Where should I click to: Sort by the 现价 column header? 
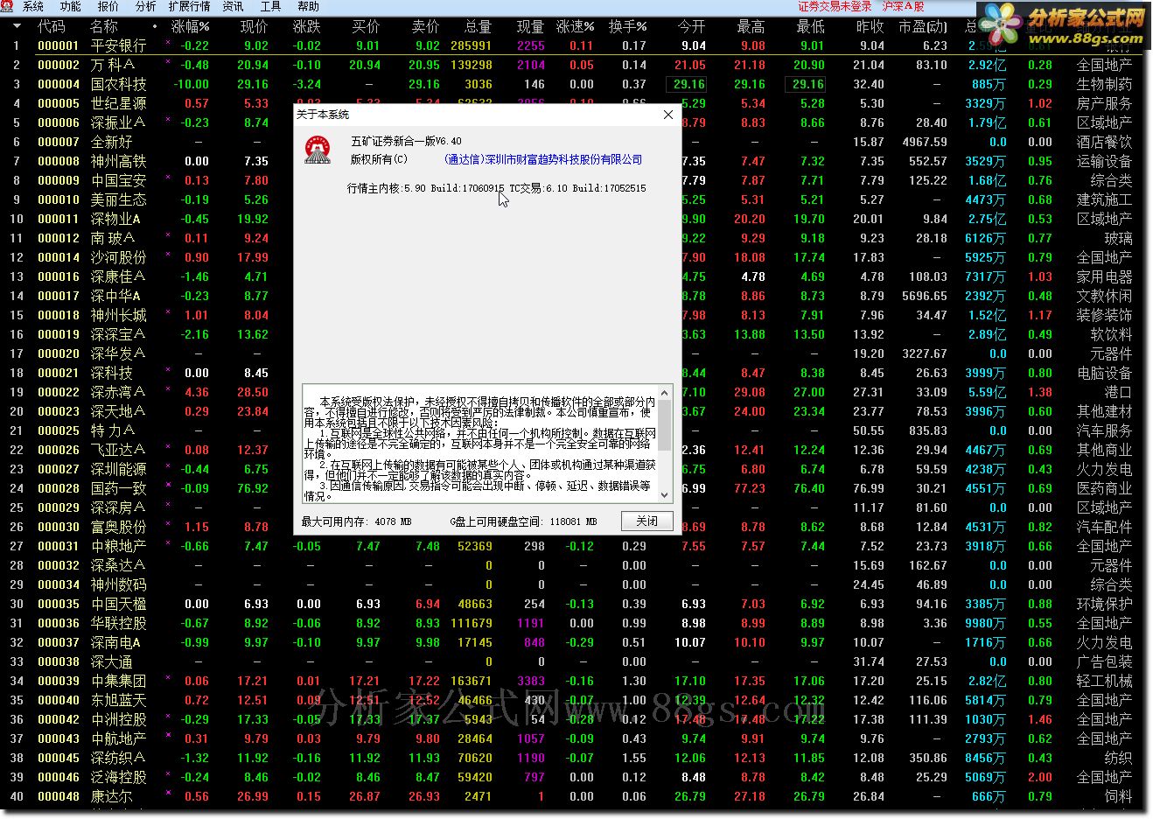[255, 26]
